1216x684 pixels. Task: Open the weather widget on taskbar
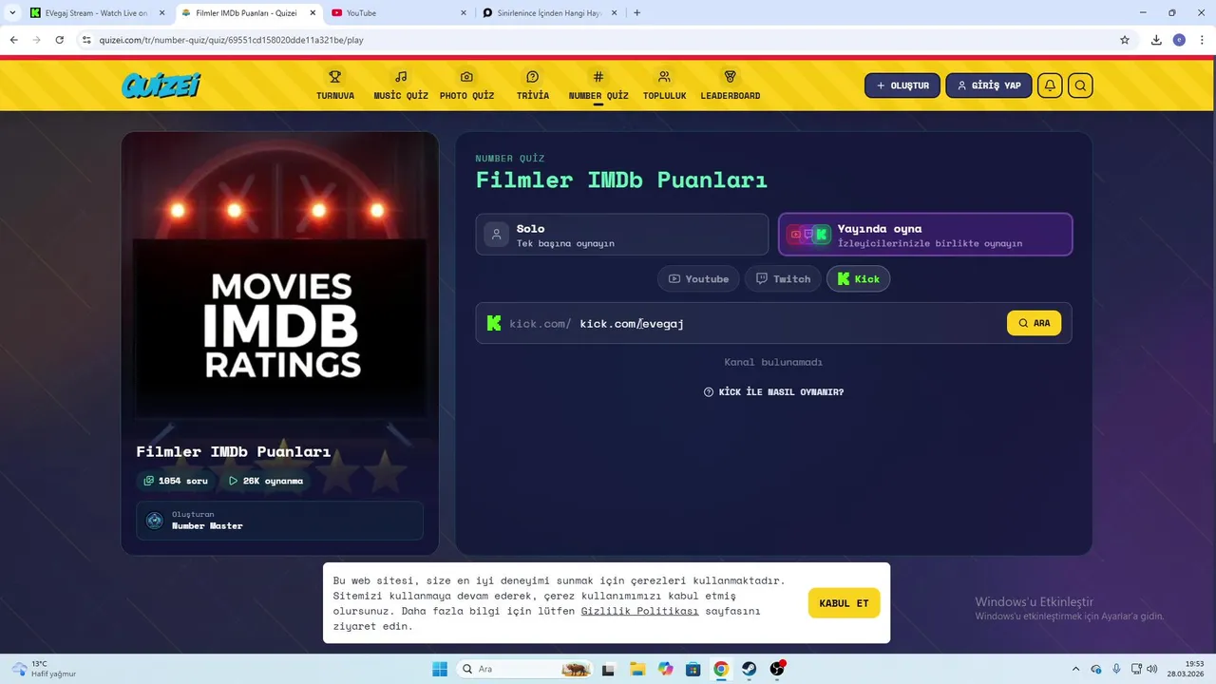pyautogui.click(x=45, y=669)
